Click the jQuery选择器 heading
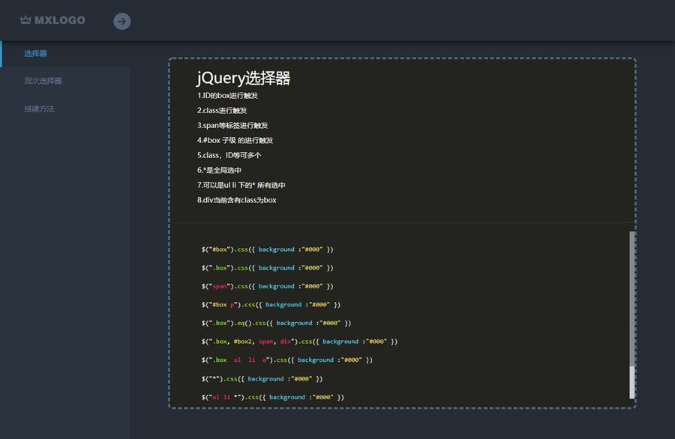 pyautogui.click(x=243, y=78)
